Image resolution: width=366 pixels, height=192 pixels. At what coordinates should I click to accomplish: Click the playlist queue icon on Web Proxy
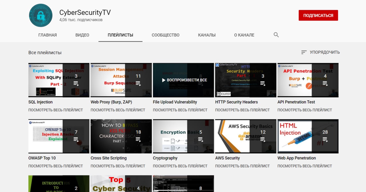(138, 83)
